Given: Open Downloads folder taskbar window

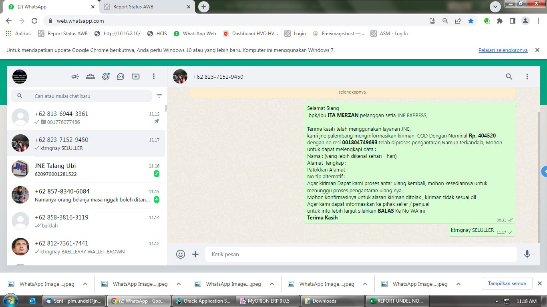Looking at the screenshot, I should 333,301.
